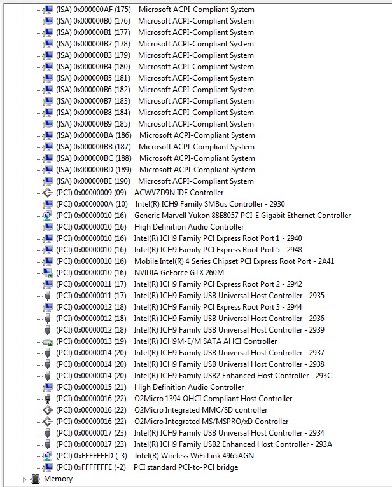Click the USB Universal Host Controller 2938 icon
This screenshot has height=487, width=392.
pos(48,364)
